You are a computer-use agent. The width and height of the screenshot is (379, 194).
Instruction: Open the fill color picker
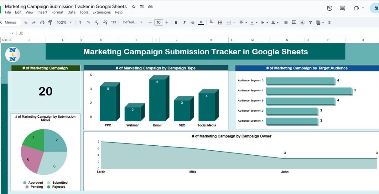click(x=211, y=22)
